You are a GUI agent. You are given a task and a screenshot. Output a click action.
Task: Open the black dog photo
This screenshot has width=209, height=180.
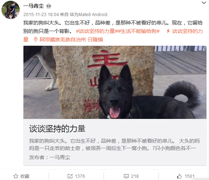(x=115, y=82)
